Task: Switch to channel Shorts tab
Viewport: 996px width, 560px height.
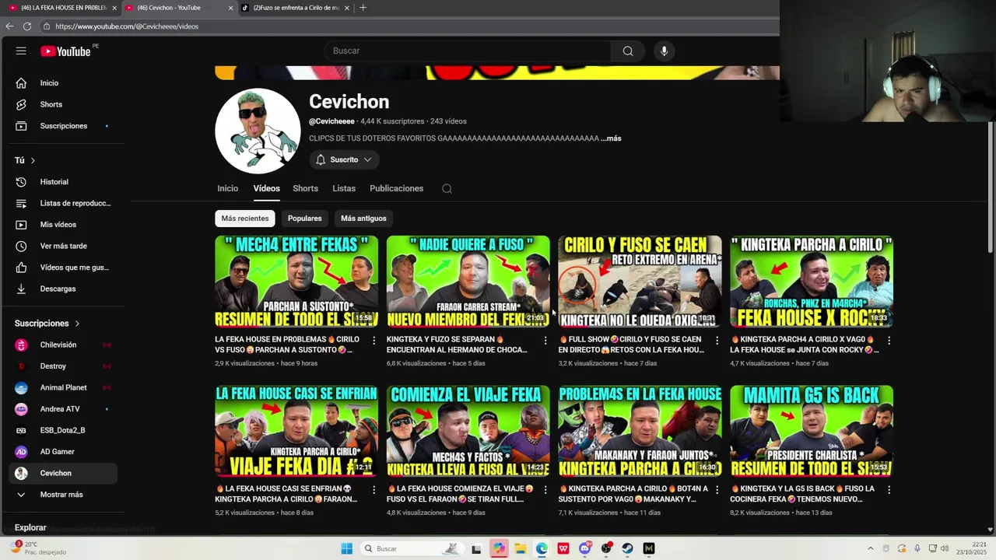Action: coord(305,188)
